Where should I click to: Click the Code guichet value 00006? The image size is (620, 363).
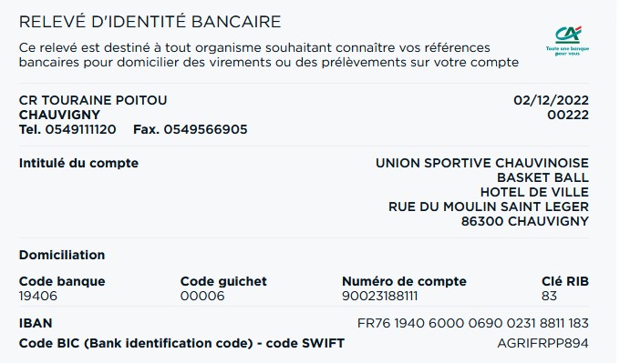click(202, 296)
